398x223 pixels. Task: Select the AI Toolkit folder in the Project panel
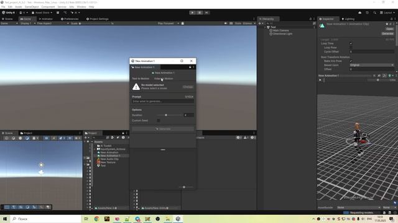106,146
